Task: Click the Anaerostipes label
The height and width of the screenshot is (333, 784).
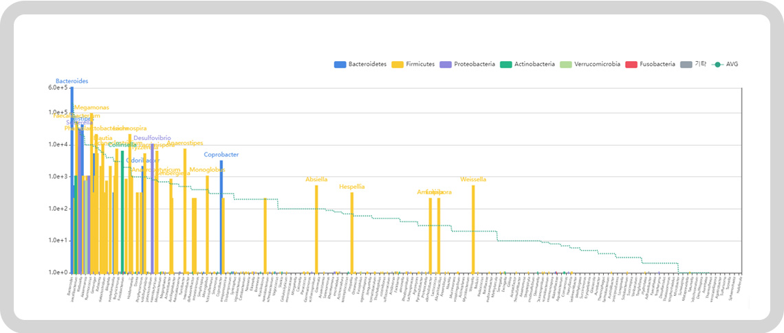Action: coord(185,143)
